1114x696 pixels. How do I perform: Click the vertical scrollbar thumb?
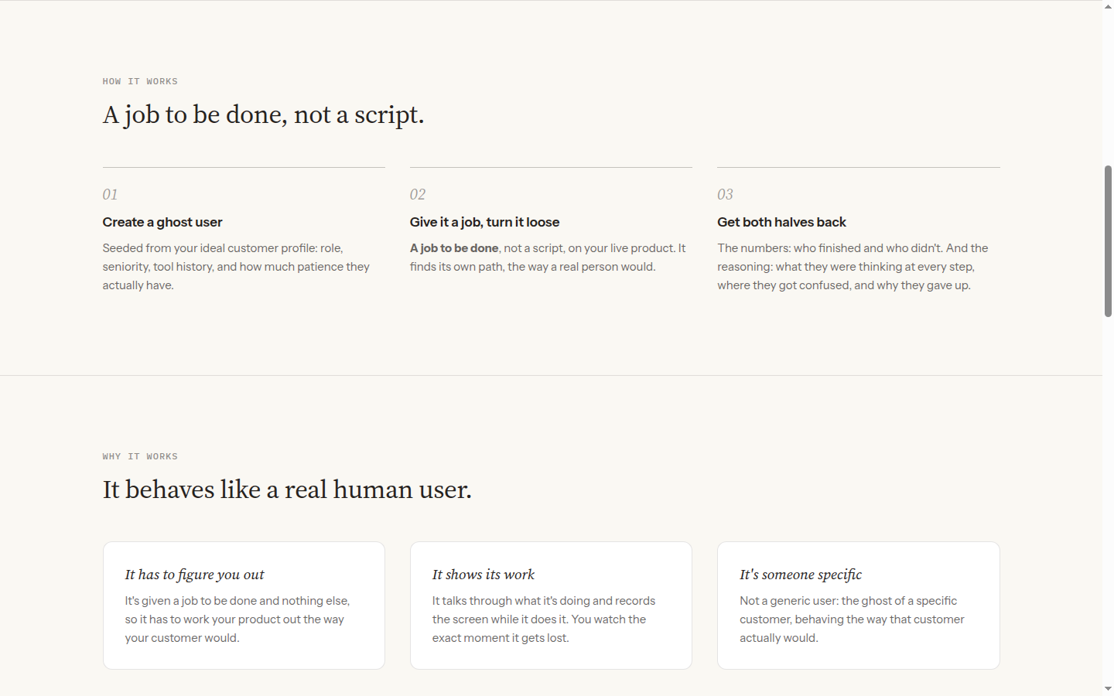point(1108,241)
